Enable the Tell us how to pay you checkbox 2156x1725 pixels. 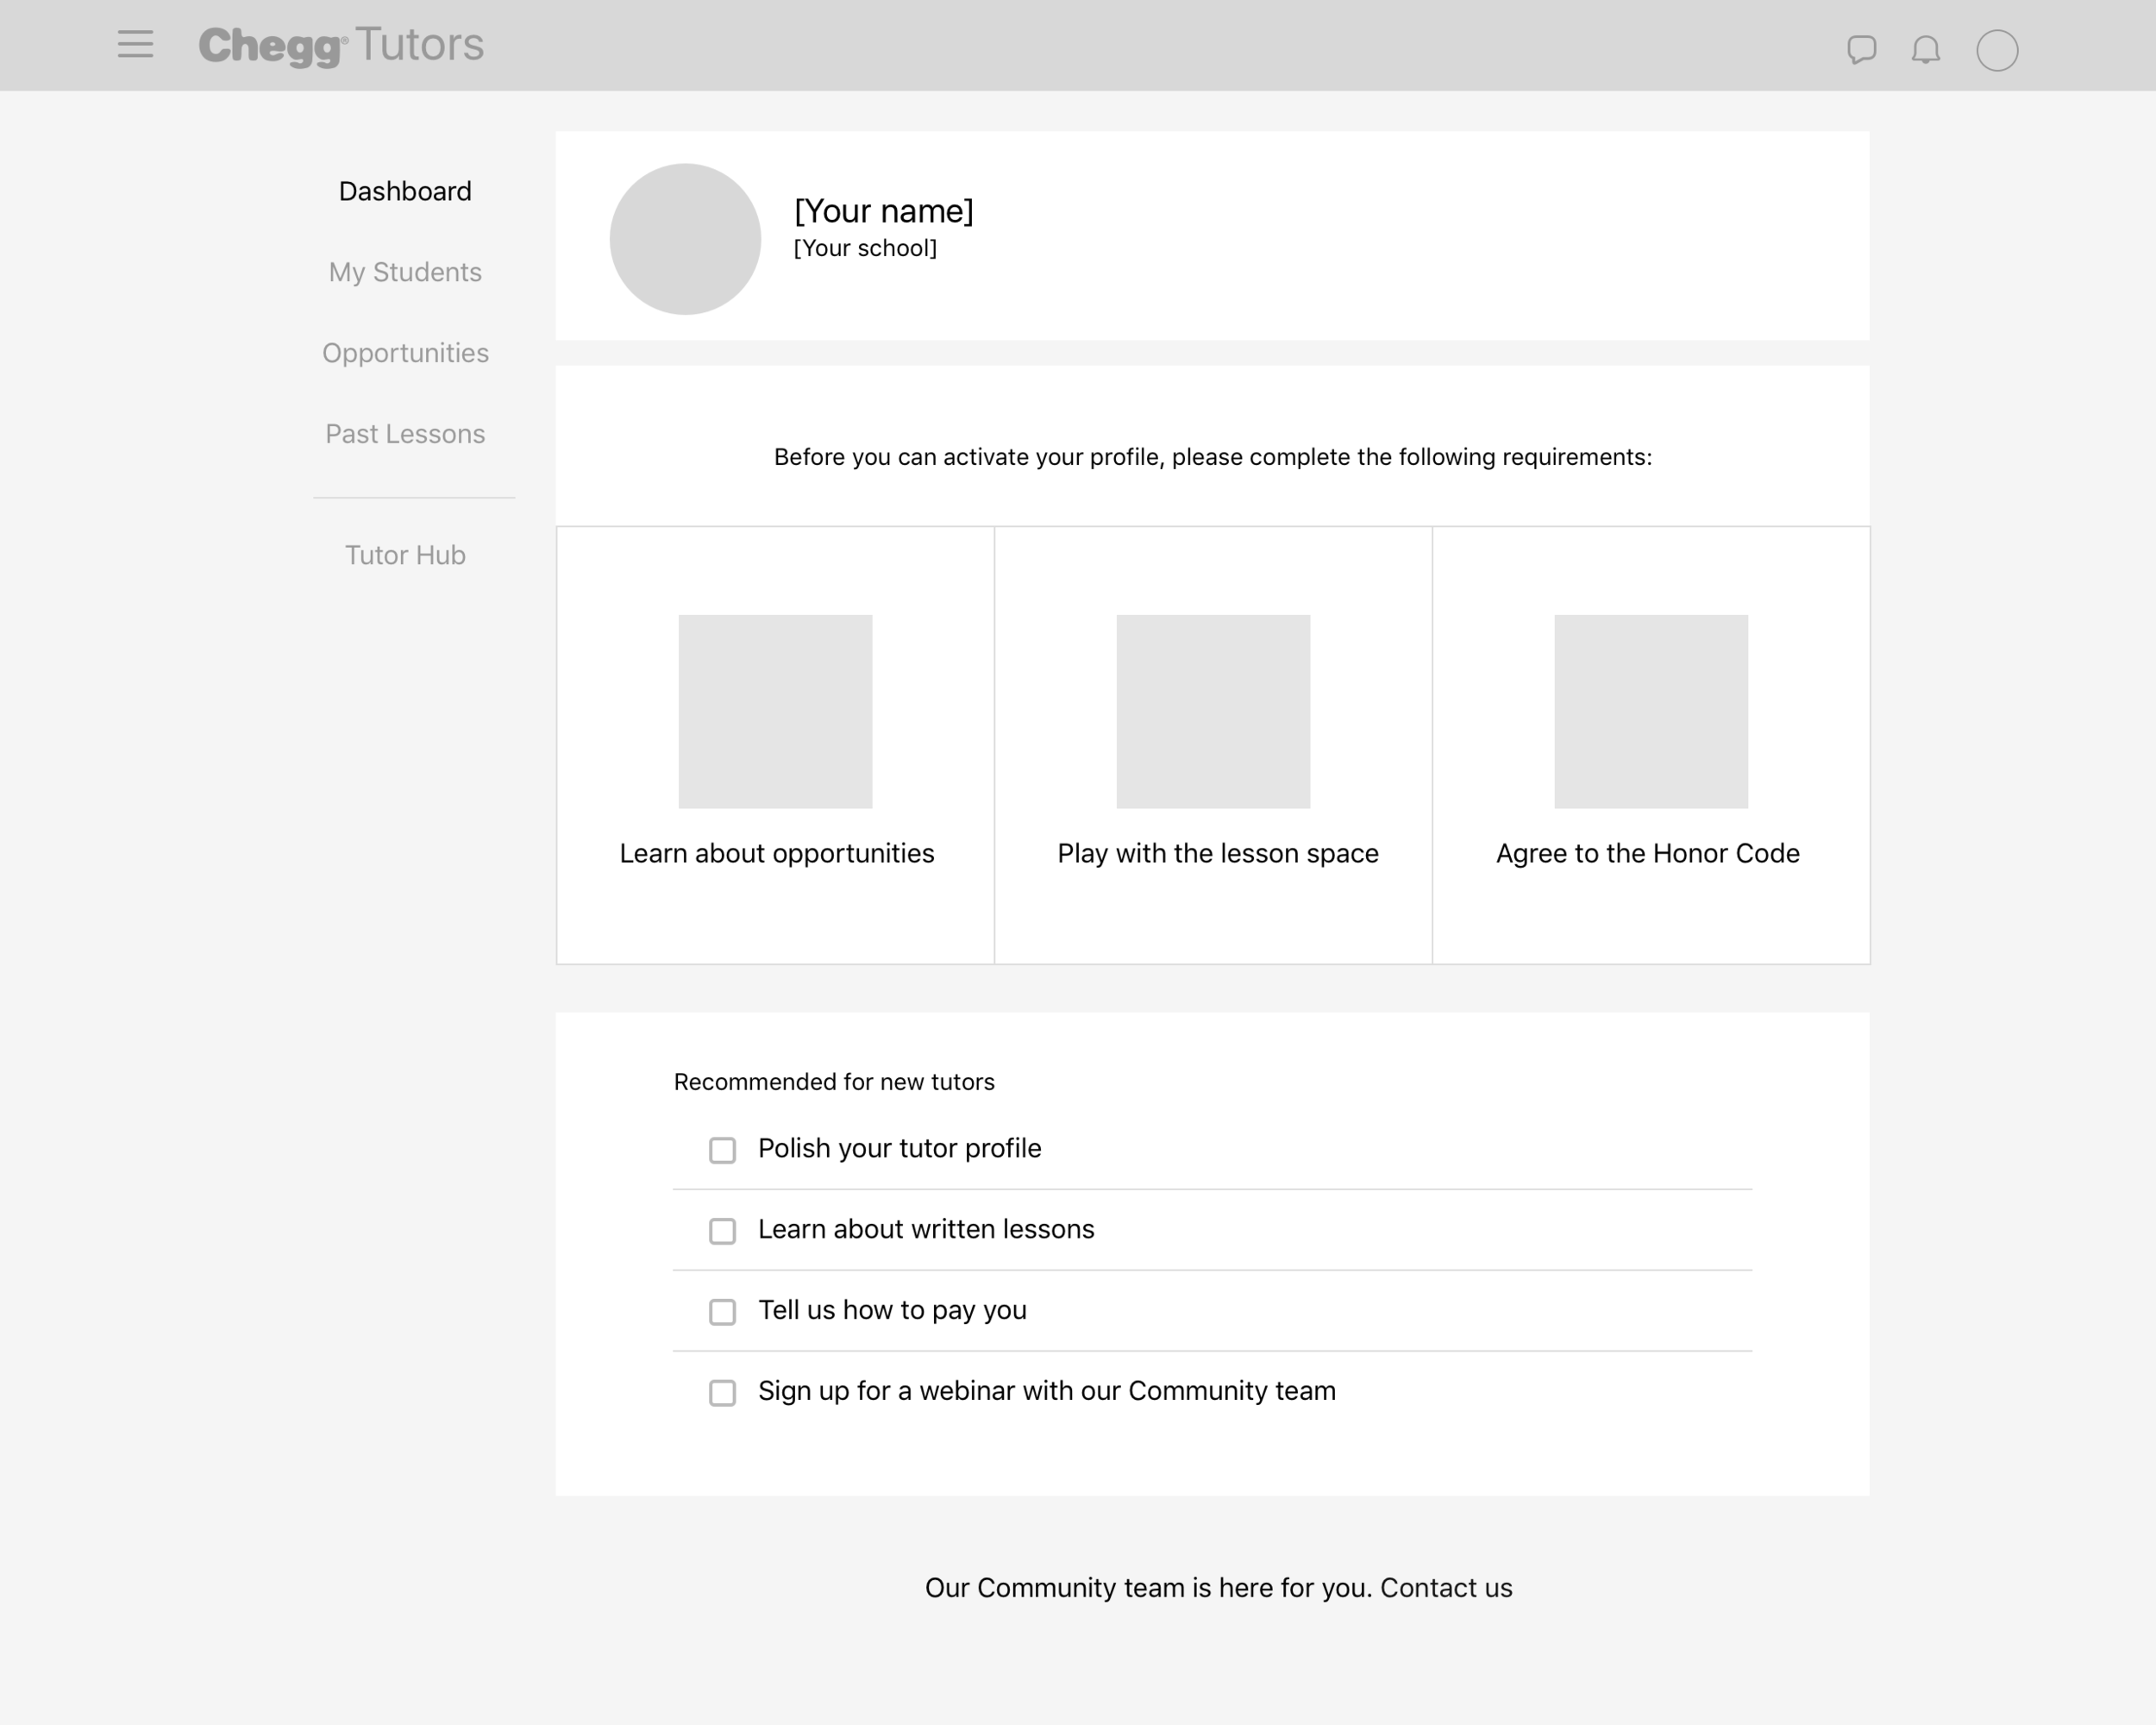722,1312
